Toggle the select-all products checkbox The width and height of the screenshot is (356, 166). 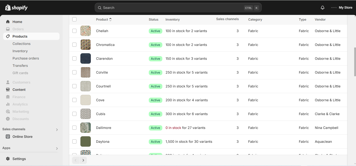[74, 19]
